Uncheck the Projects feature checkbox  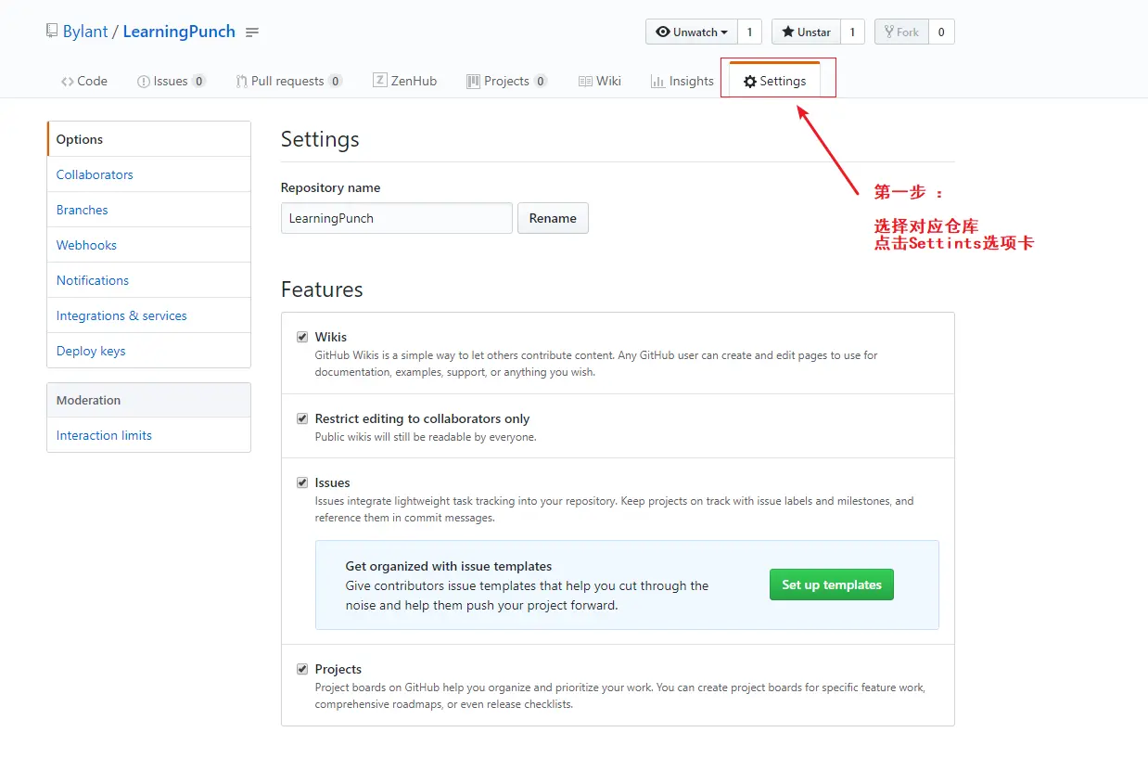click(x=302, y=669)
